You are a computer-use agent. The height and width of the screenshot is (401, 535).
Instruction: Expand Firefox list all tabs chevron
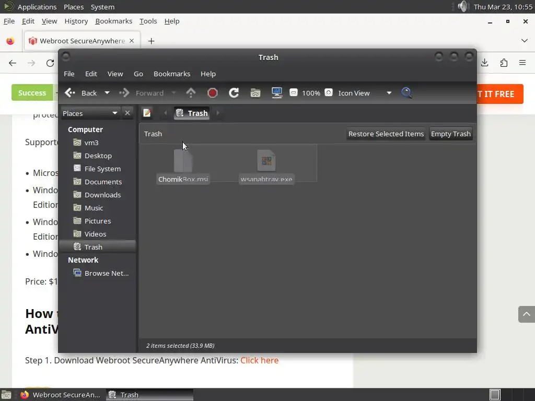(x=525, y=41)
